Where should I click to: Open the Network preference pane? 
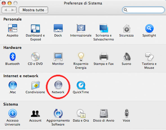coord(58,85)
